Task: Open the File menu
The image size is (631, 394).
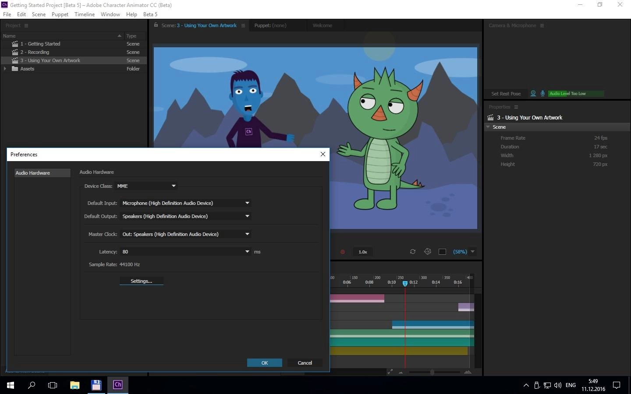Action: (7, 14)
